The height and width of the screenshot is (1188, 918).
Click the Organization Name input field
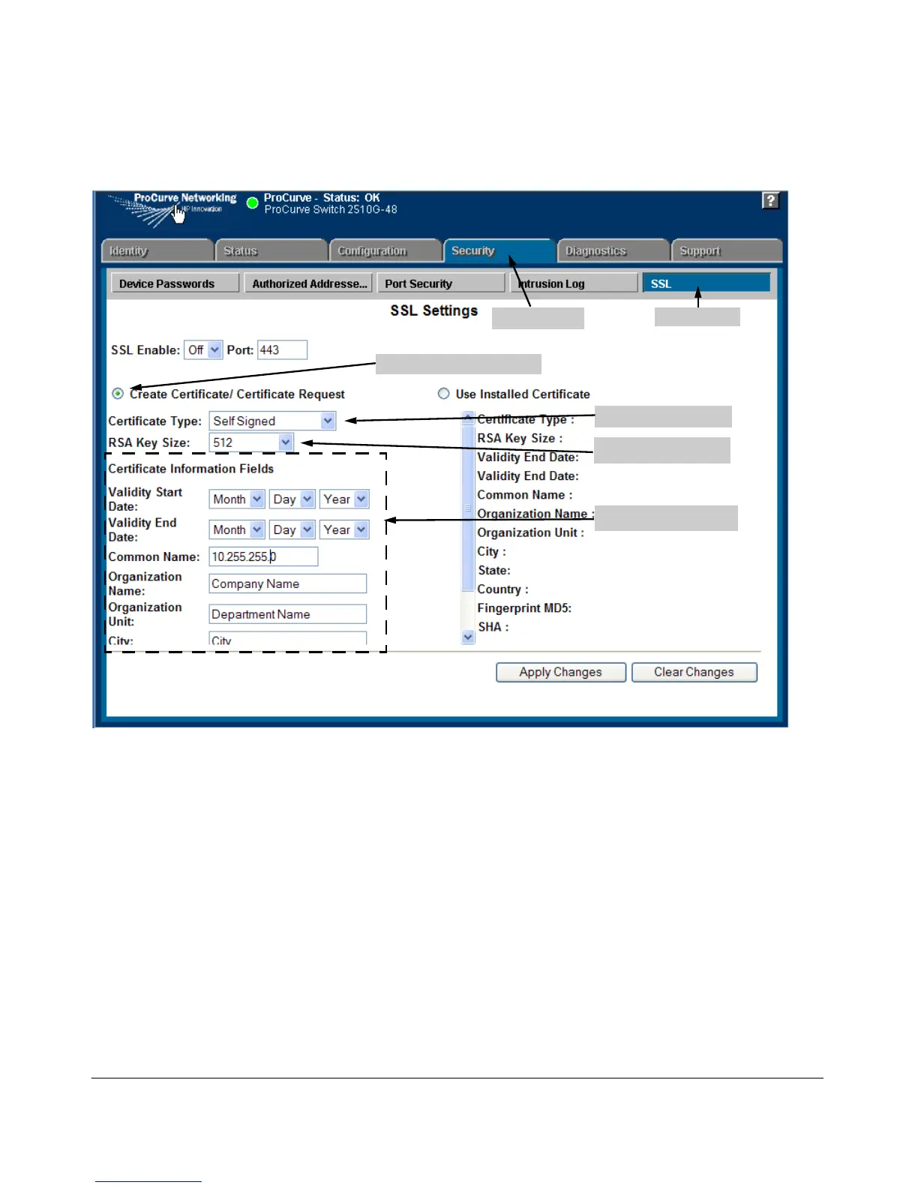coord(288,584)
